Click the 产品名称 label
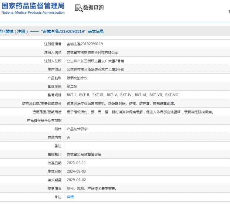This screenshot has width=230, height=204. click(x=54, y=78)
